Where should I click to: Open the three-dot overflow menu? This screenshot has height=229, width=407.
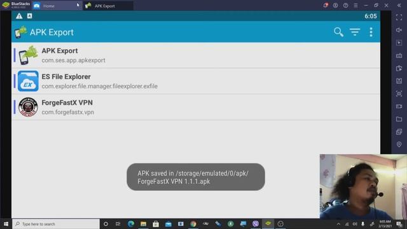click(x=371, y=32)
